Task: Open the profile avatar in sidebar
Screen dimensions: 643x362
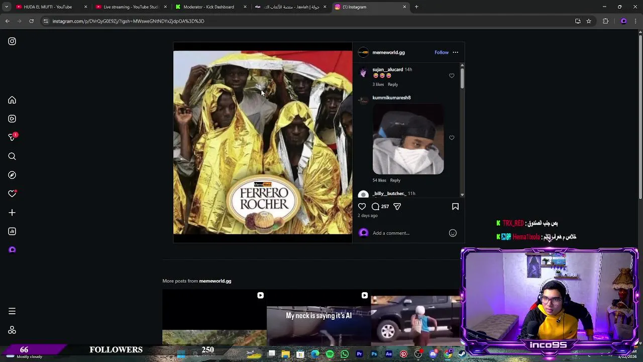Action: (x=12, y=250)
